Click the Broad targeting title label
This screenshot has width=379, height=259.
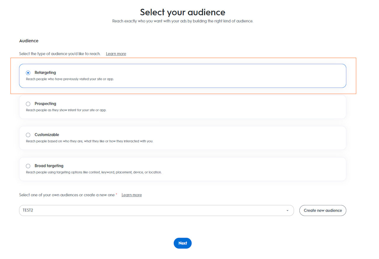pos(49,166)
